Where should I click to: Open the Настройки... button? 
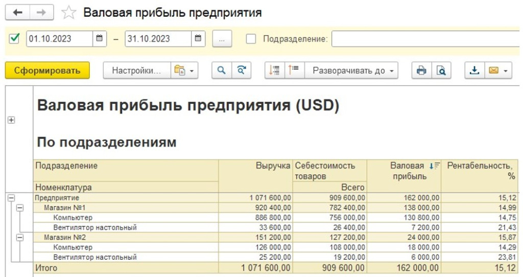coord(136,70)
